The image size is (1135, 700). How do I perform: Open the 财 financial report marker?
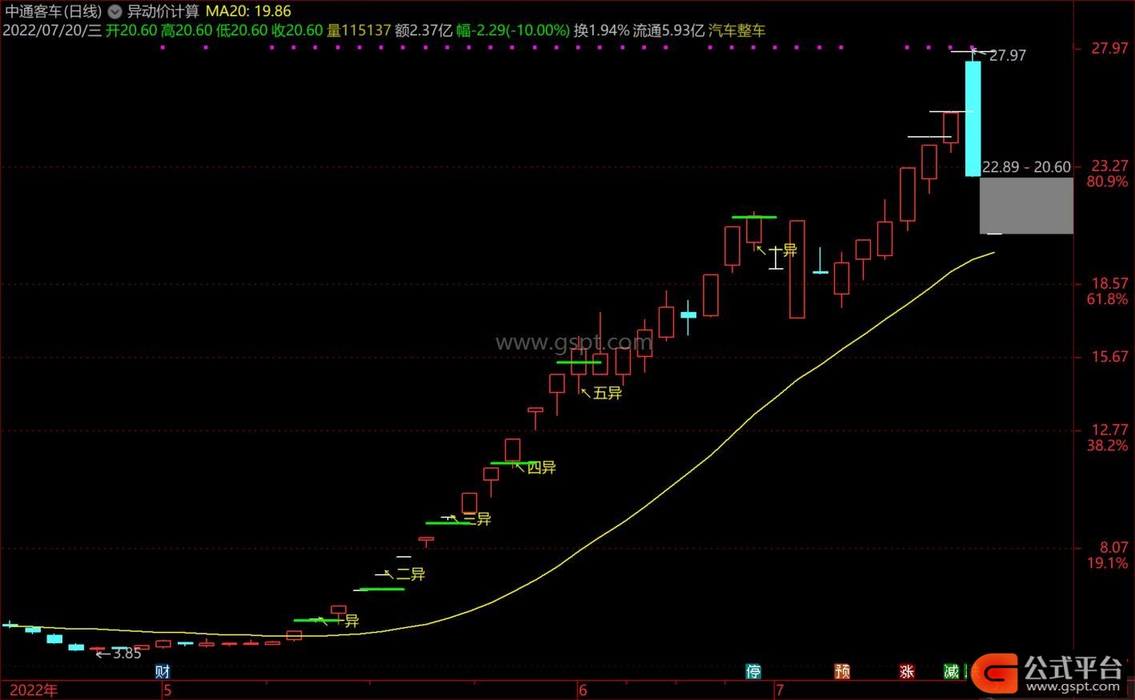point(162,672)
